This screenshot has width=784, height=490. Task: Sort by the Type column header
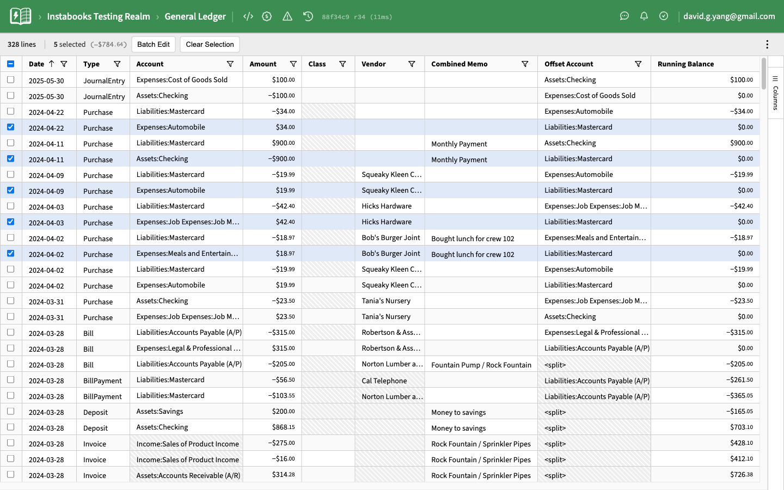[91, 64]
